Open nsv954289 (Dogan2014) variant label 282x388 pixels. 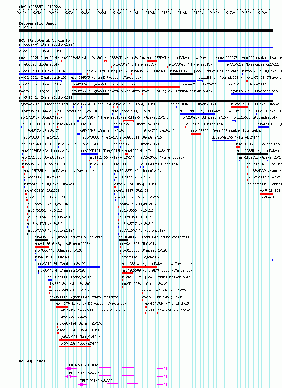coord(78,343)
